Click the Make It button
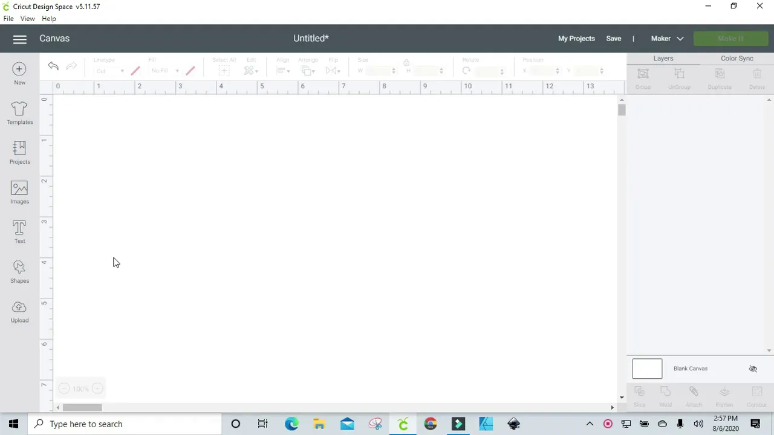 click(x=730, y=39)
